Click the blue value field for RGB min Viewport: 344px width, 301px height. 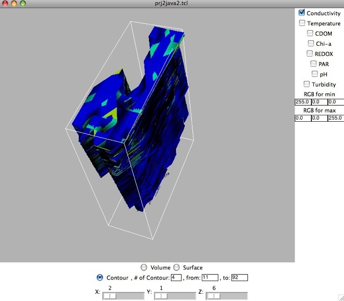336,102
